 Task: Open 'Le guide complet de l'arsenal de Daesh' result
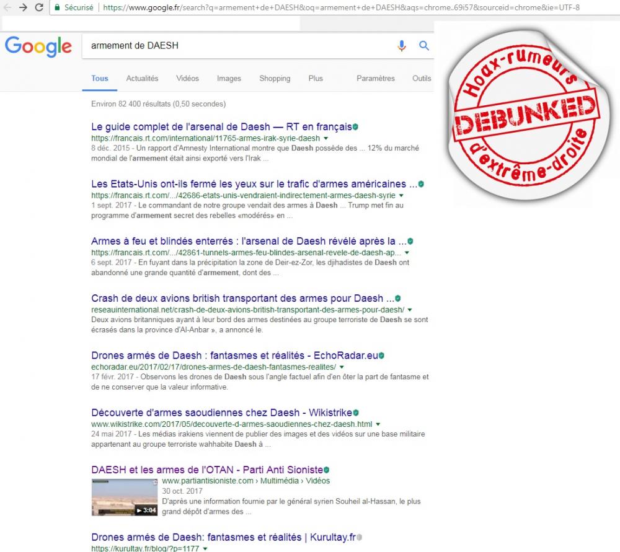tap(221, 127)
